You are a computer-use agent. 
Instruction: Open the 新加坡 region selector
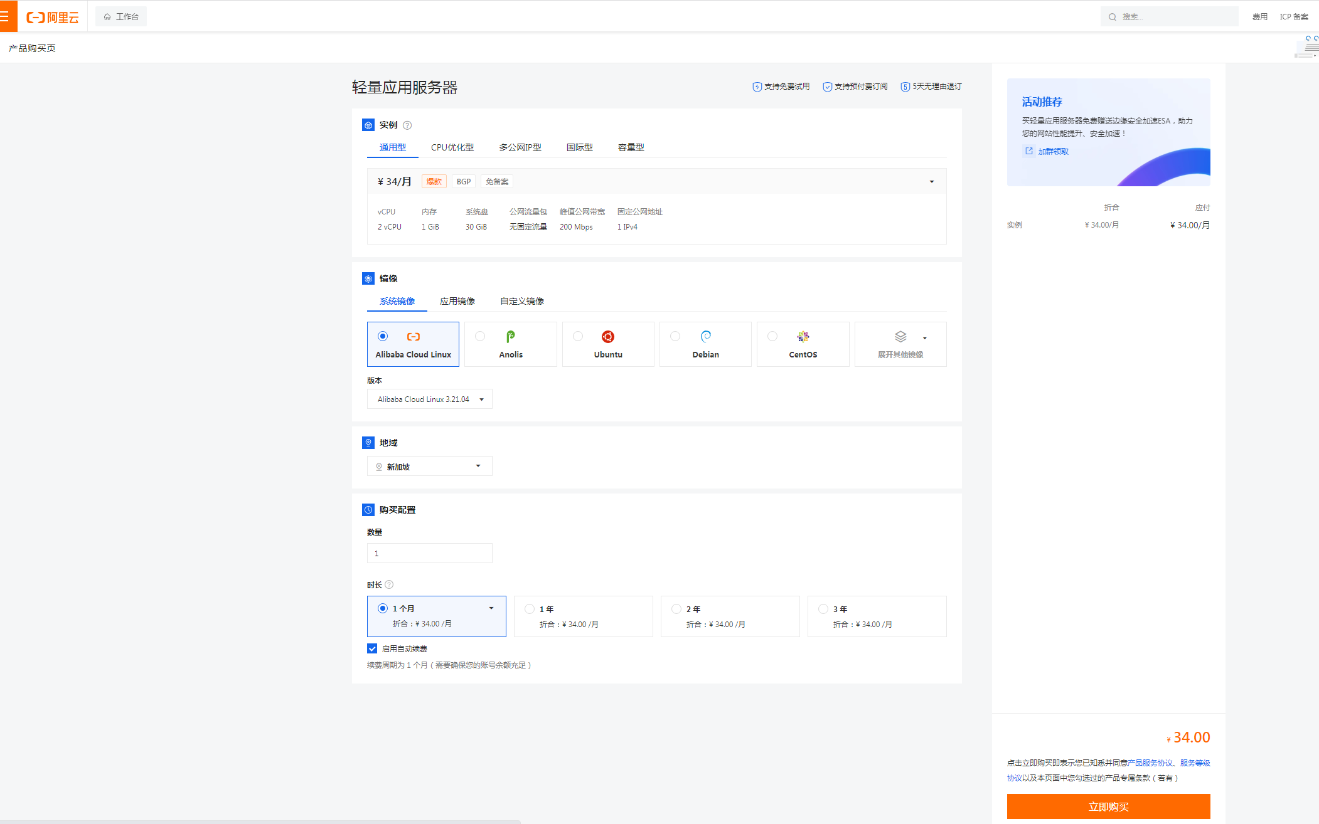(429, 466)
